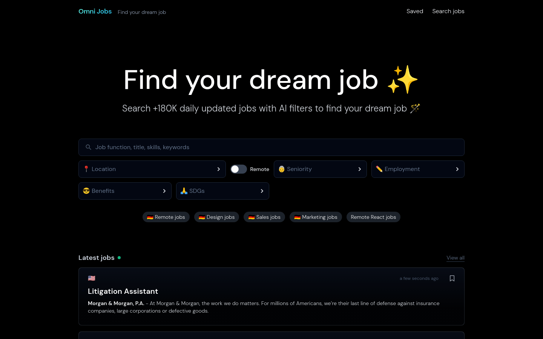
Task: Click the baby emoji on Seniority filter
Action: pyautogui.click(x=282, y=169)
